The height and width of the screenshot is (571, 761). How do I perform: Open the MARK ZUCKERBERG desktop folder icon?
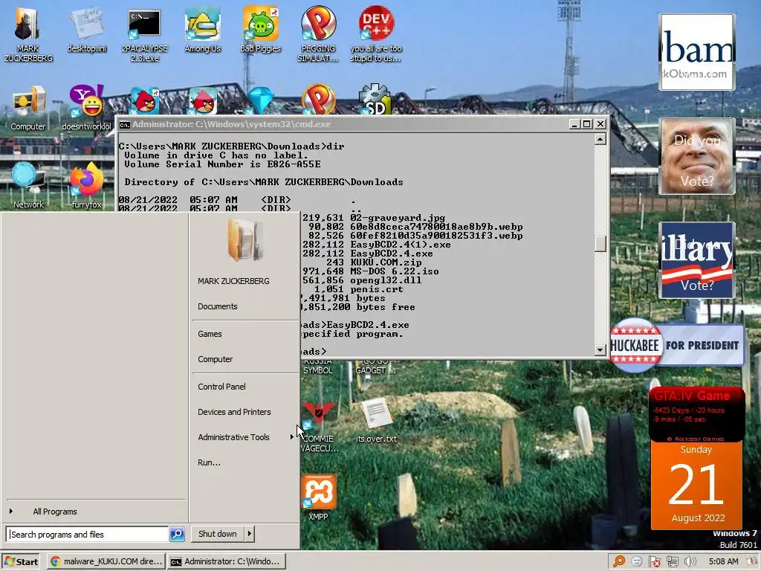click(27, 34)
